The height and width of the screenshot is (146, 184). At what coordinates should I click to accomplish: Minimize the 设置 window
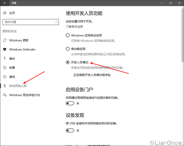coord(162,3)
